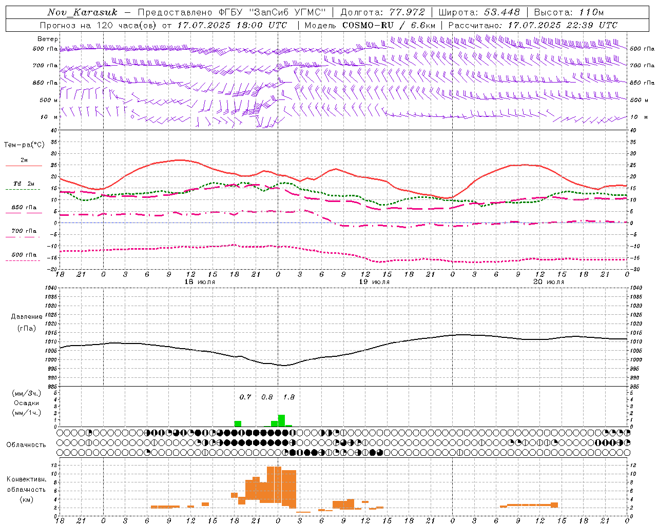The image size is (657, 525).
Task: Click the date label 20 июля
Action: [x=549, y=282]
